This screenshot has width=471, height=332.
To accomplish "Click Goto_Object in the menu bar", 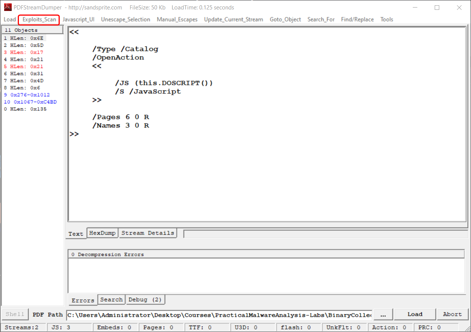I will [285, 19].
